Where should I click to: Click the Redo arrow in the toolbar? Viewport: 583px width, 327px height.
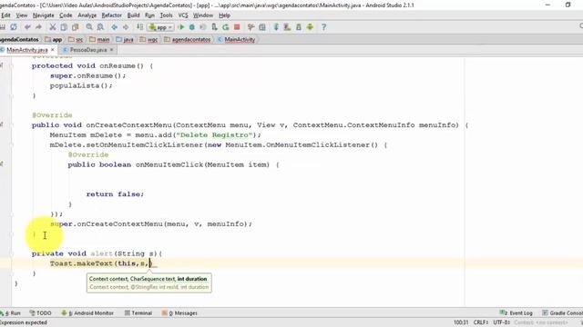tap(38, 27)
